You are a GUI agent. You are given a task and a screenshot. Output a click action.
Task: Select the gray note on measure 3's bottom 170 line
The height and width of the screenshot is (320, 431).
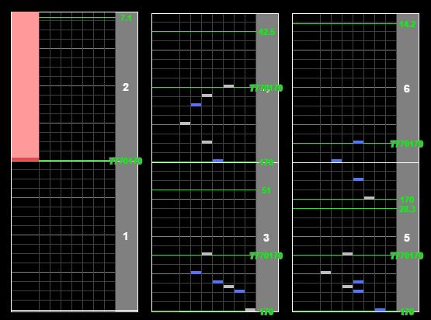(250, 310)
